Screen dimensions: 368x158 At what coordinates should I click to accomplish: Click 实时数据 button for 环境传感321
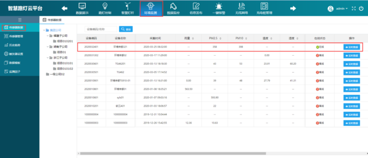click(x=351, y=47)
